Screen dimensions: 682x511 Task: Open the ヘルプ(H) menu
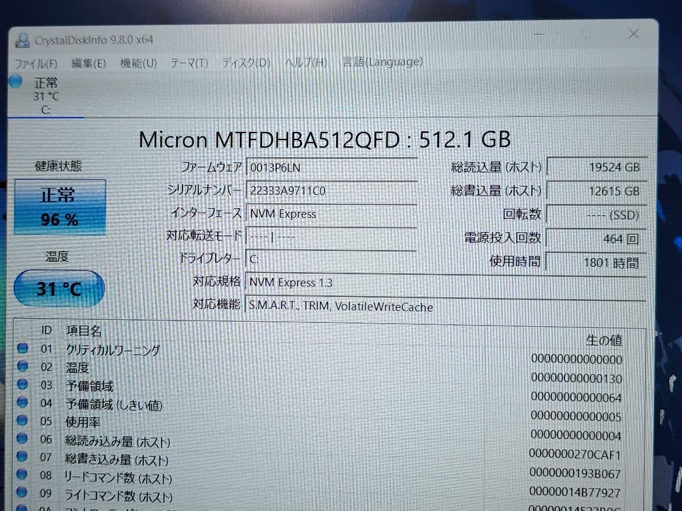click(306, 62)
